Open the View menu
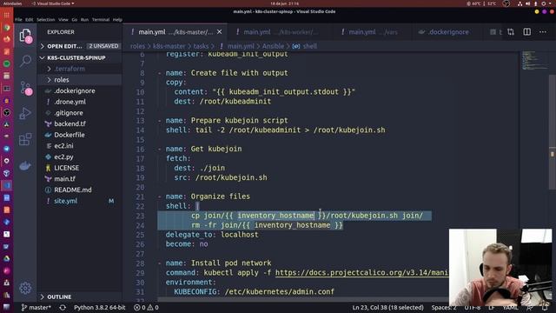Viewport: 556px width, 313px height. [x=63, y=19]
